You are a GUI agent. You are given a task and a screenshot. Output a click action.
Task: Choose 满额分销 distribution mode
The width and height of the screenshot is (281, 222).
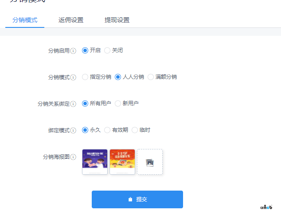point(151,77)
